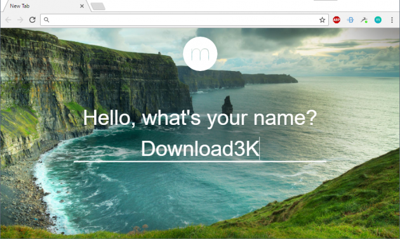The image size is (400, 239).
Task: Go forward to next page
Action: (20, 20)
